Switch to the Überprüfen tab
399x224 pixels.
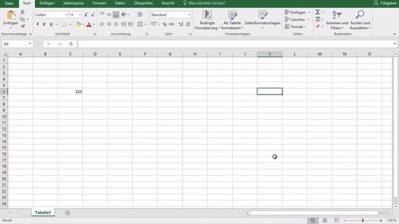click(x=143, y=3)
